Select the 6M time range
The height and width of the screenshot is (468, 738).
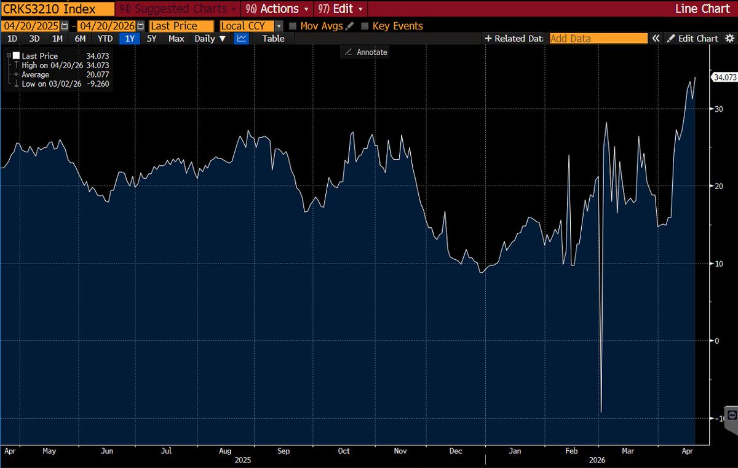click(80, 38)
